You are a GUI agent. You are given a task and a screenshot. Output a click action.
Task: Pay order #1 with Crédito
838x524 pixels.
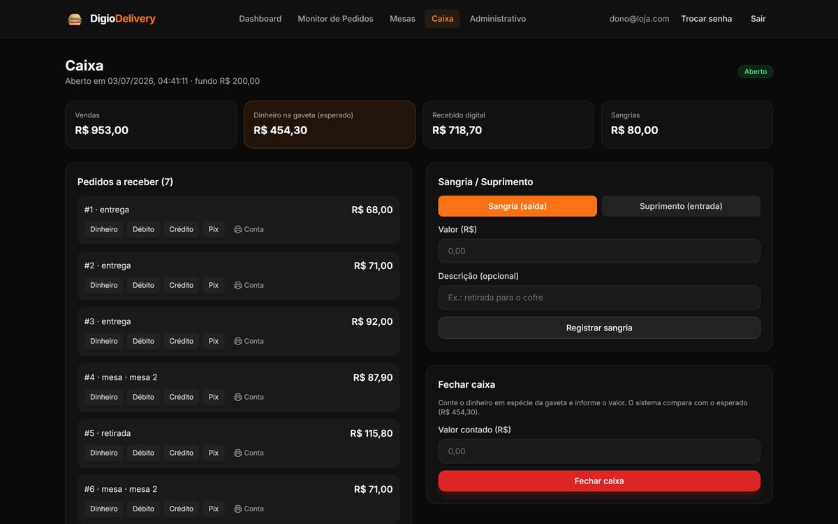182,229
